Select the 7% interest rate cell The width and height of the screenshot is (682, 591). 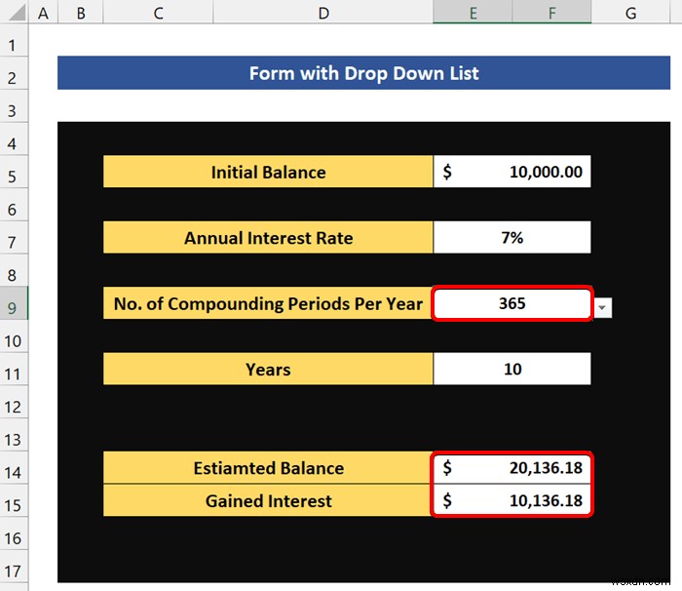pyautogui.click(x=512, y=237)
